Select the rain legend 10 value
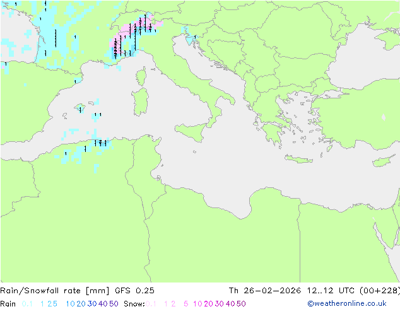Viewport: 400px width, 309px height. [x=71, y=304]
